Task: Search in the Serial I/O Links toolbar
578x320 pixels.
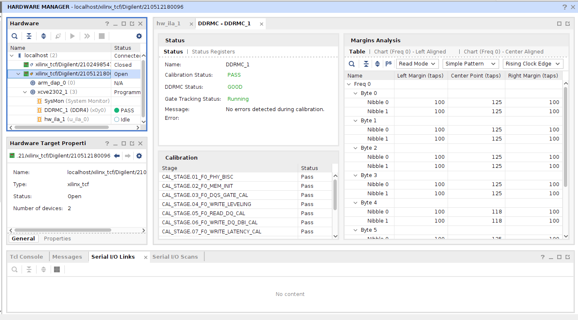Action: click(15, 269)
